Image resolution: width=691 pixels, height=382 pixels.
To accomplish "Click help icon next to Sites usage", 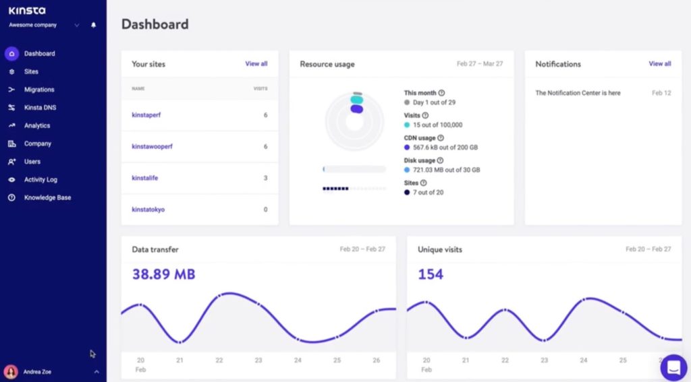I will click(x=424, y=183).
